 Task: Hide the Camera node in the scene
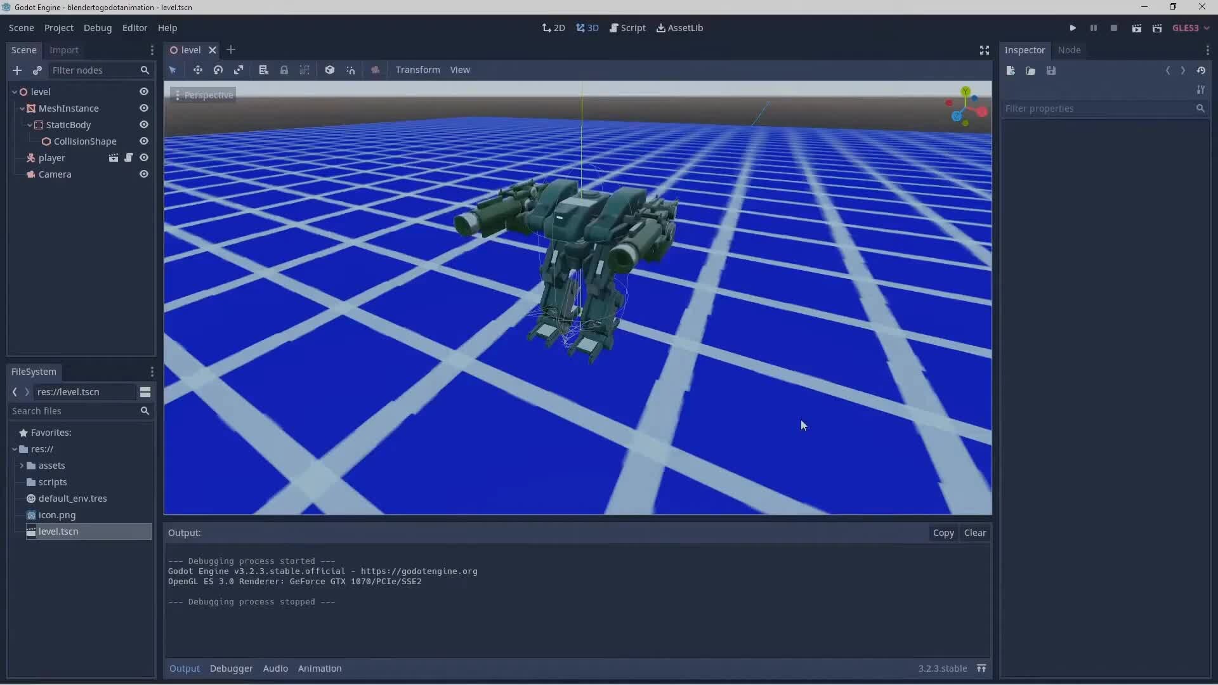pos(144,174)
